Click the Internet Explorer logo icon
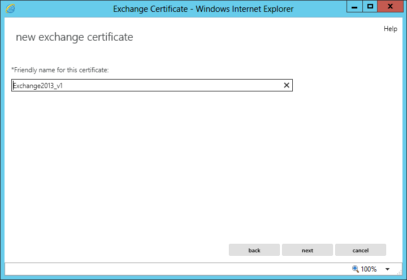 tap(10, 8)
